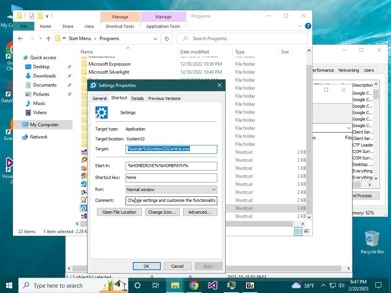This screenshot has height=293, width=391.
Task: Select the Google Chrome shortcut in file list
Action: (84, 176)
